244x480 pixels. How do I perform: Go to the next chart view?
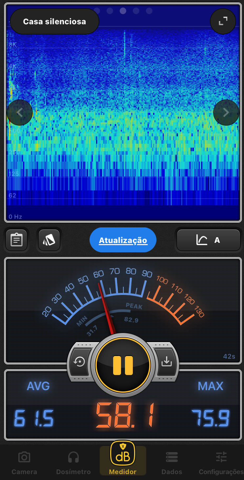click(x=226, y=113)
